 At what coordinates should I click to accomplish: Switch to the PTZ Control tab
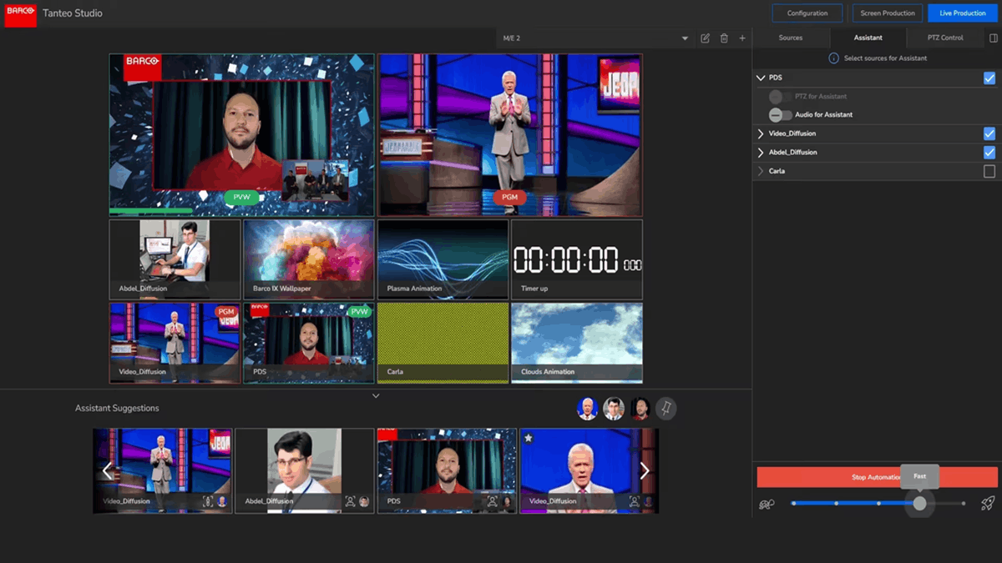coord(944,38)
